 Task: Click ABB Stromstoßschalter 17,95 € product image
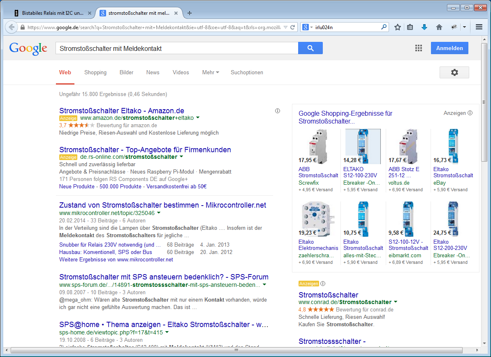pos(318,146)
